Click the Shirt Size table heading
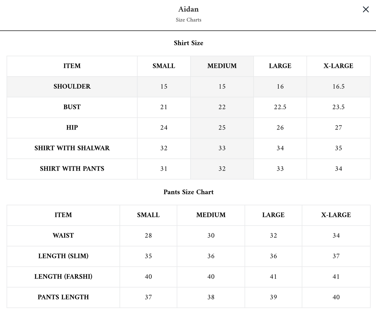This screenshot has height=321, width=376. [188, 43]
